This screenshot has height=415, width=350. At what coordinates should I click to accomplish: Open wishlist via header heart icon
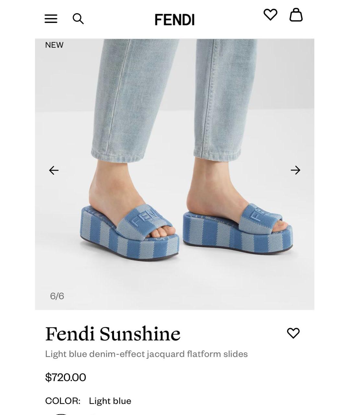coord(270,15)
